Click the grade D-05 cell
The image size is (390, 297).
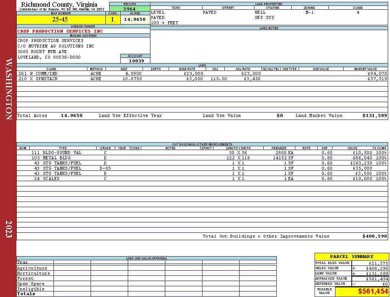click(105, 168)
